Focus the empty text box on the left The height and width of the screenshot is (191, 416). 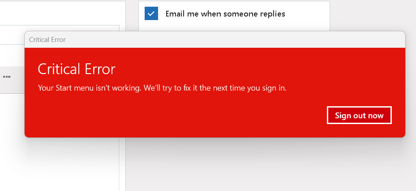(x=60, y=35)
